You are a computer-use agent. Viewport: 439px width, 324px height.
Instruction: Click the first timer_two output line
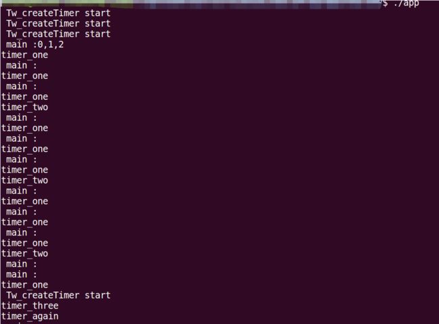(24, 107)
